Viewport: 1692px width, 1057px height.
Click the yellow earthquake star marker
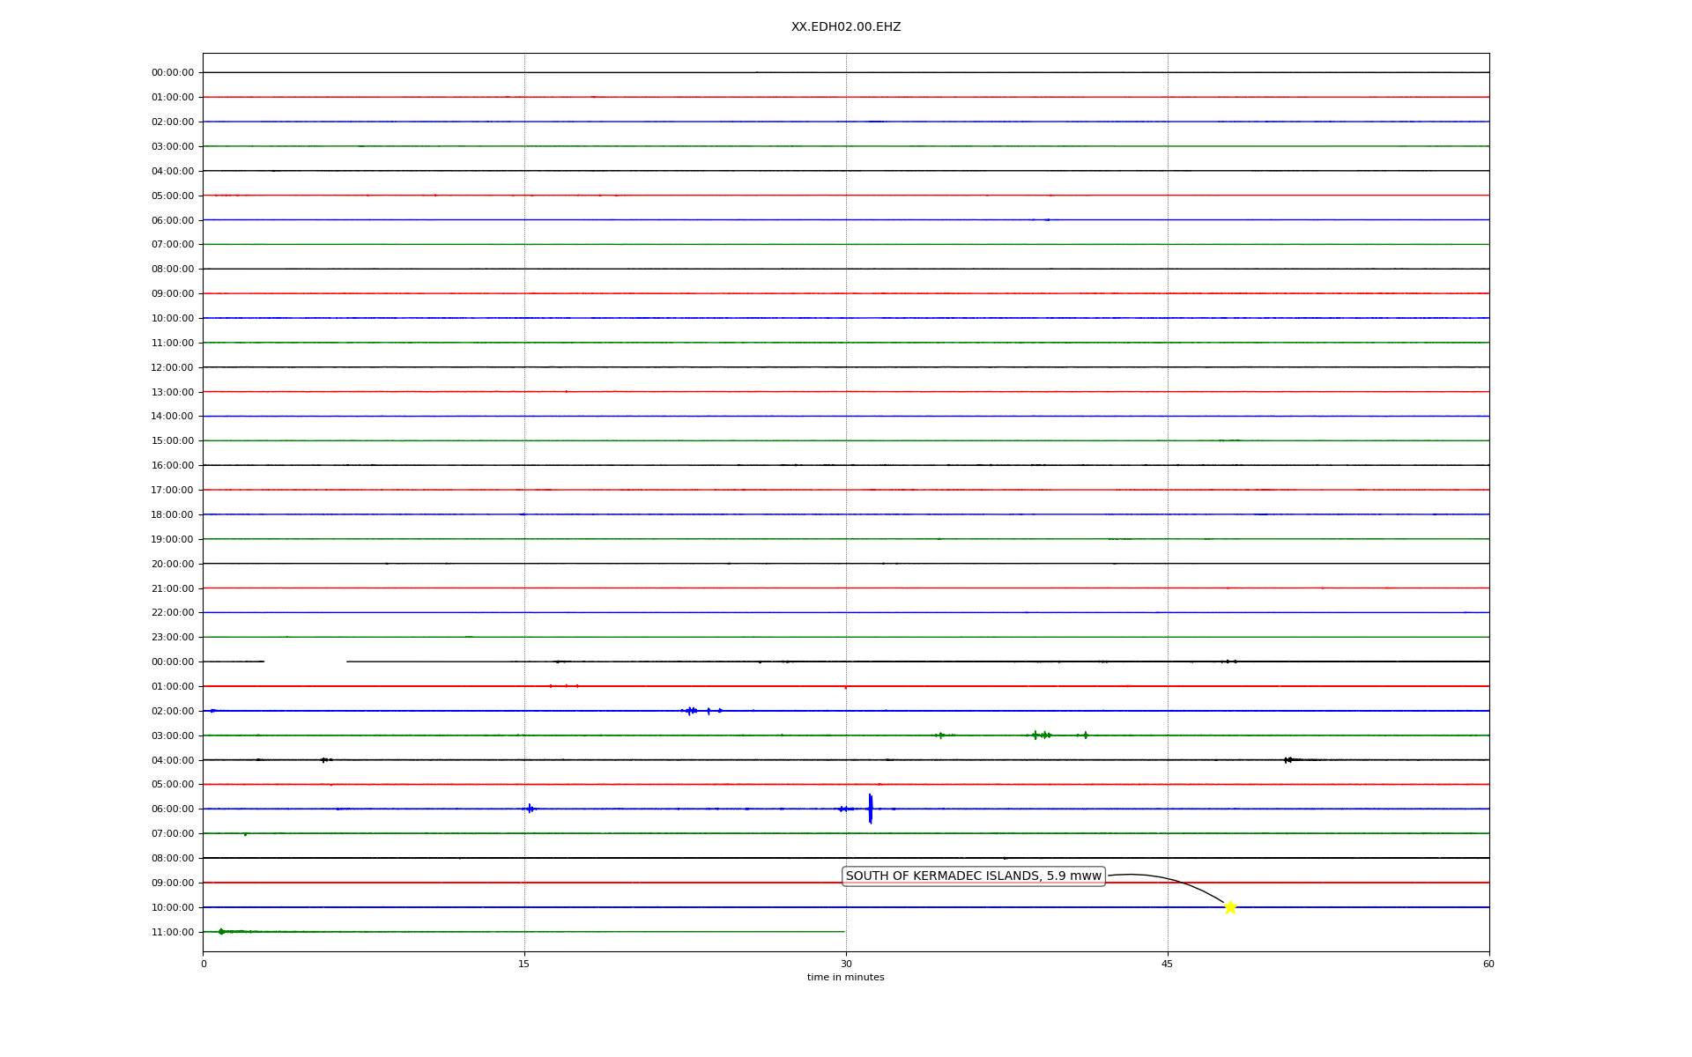click(1230, 907)
